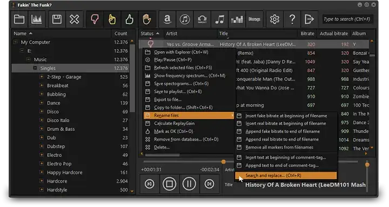Sort by the Actual bitrate column header

tap(334, 33)
